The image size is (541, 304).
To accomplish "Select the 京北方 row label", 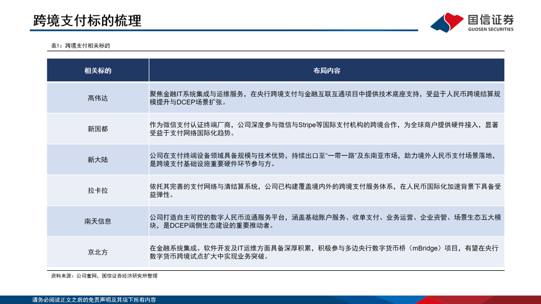I will 98,252.
